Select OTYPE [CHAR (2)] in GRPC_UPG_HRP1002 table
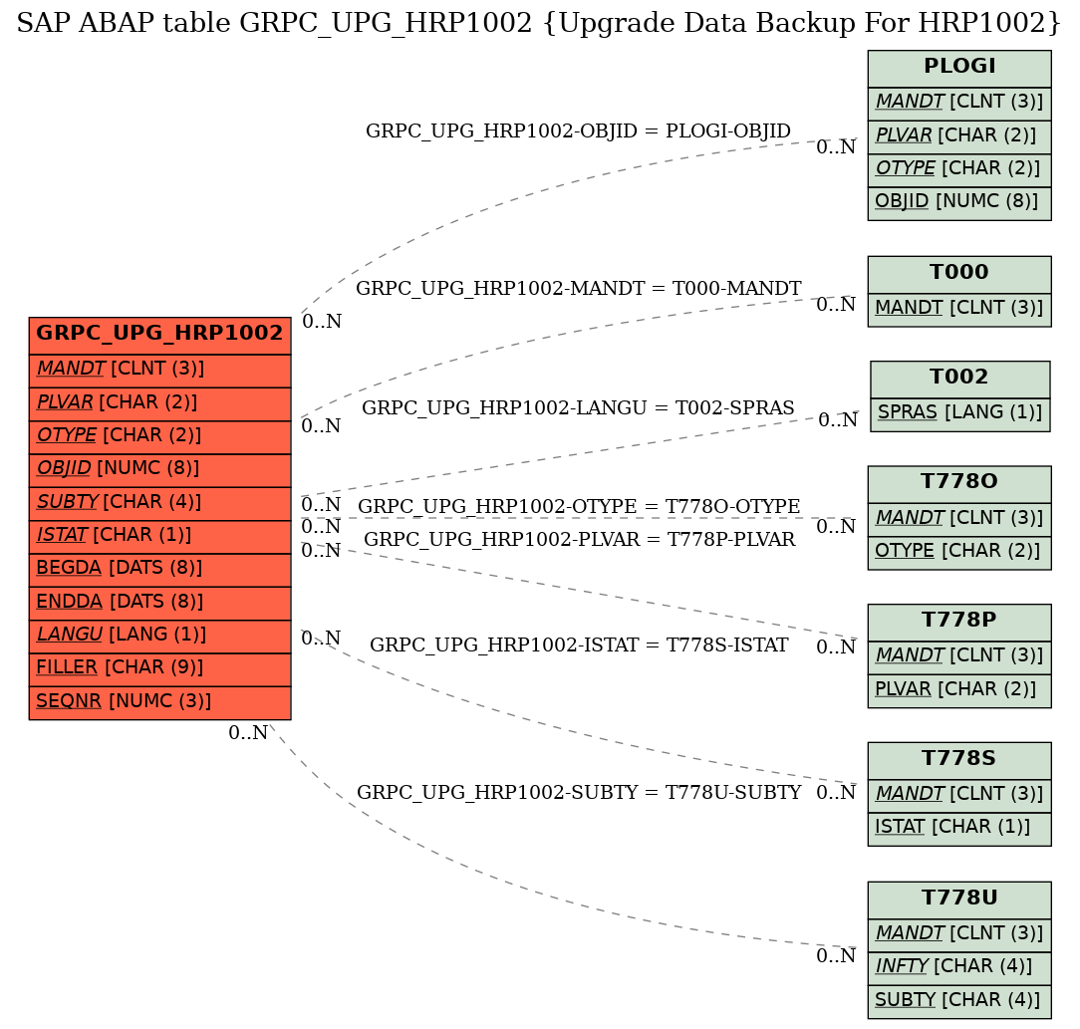The width and height of the screenshot is (1080, 1029). point(159,437)
